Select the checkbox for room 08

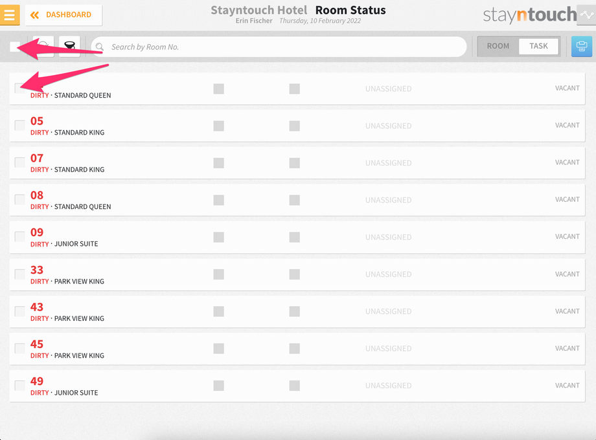20,200
